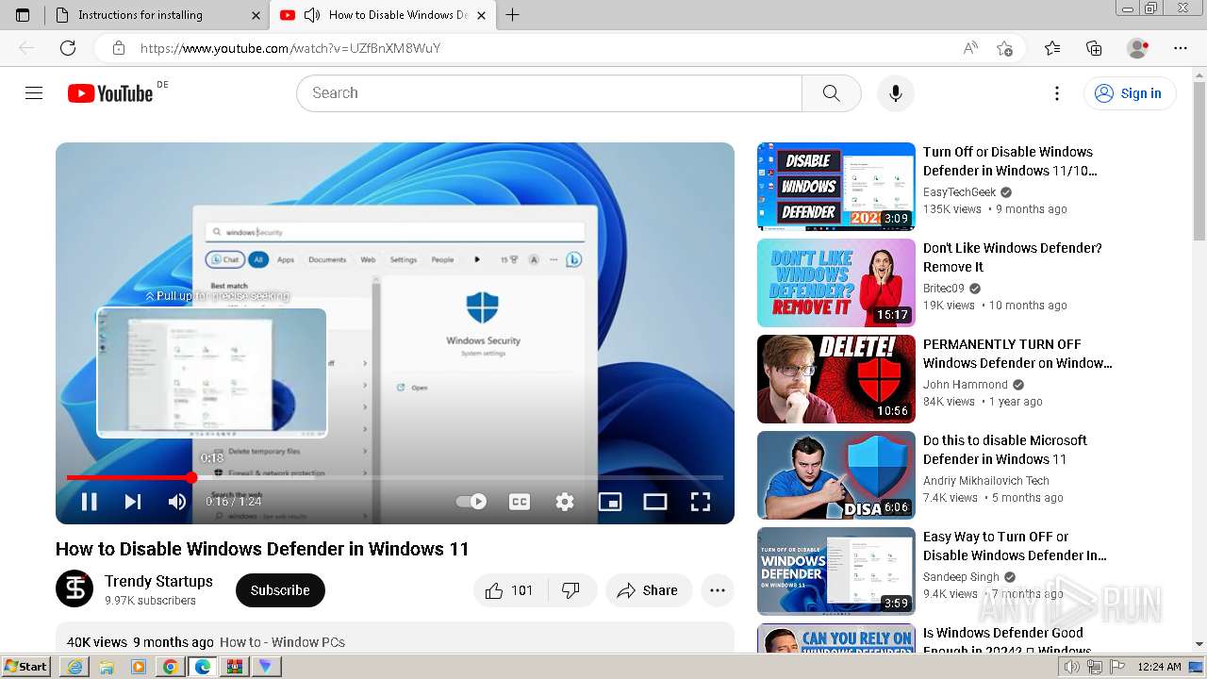Launch Internet Explorer from taskbar
The image size is (1207, 679).
[x=74, y=667]
